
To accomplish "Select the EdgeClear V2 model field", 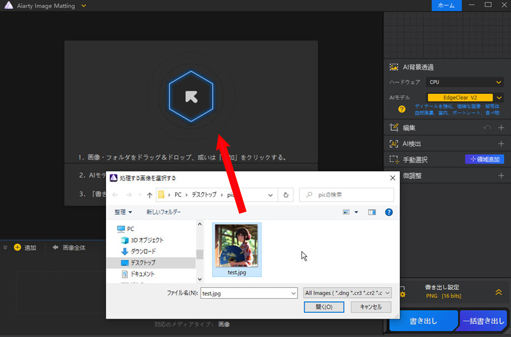I will [x=460, y=98].
